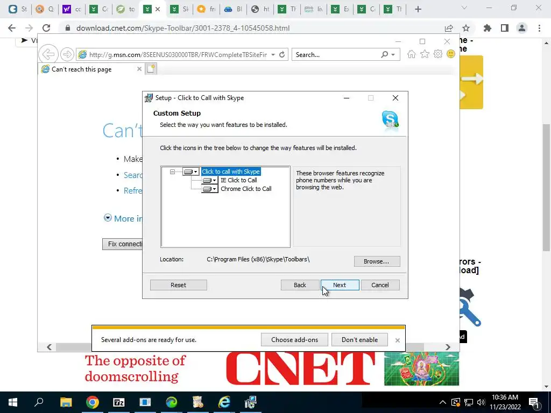Screen dimensions: 551x413
Task: Click Chrome address bar URL
Action: [x=183, y=28]
